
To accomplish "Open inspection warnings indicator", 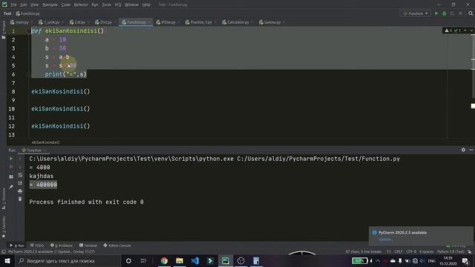I will (x=453, y=30).
